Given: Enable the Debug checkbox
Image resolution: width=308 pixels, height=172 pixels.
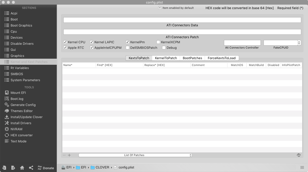Looking at the screenshot, I should coord(164,48).
